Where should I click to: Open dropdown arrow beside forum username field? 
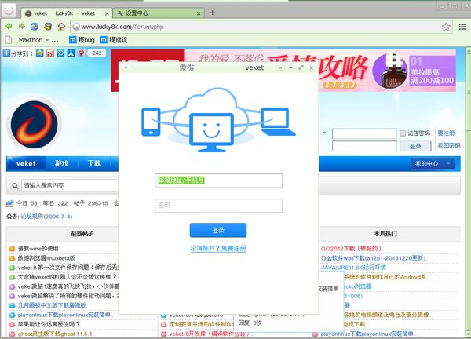click(x=324, y=133)
